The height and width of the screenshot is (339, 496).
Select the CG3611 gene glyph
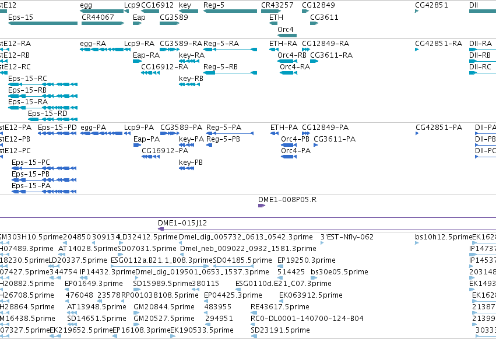point(314,23)
